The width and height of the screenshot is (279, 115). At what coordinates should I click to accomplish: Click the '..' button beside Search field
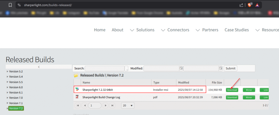(127, 68)
